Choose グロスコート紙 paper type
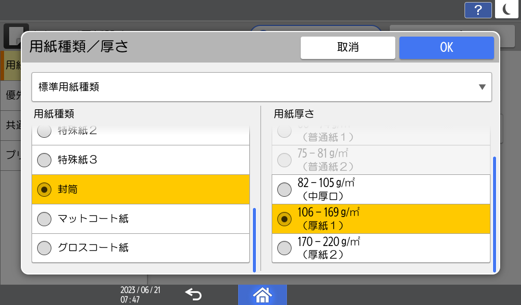 140,248
